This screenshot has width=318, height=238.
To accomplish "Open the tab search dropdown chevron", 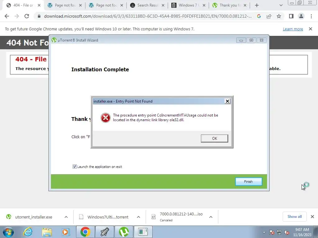I will (x=281, y=5).
